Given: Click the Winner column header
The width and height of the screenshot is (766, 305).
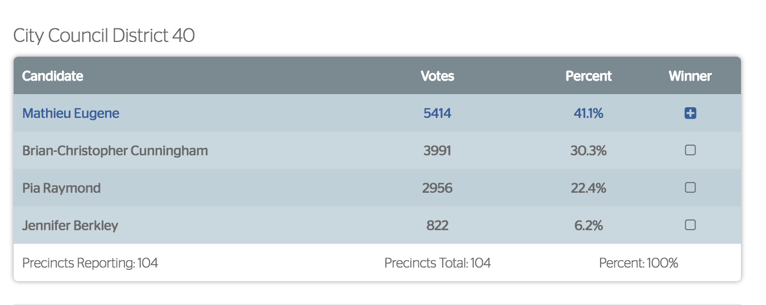Looking at the screenshot, I should click(690, 76).
